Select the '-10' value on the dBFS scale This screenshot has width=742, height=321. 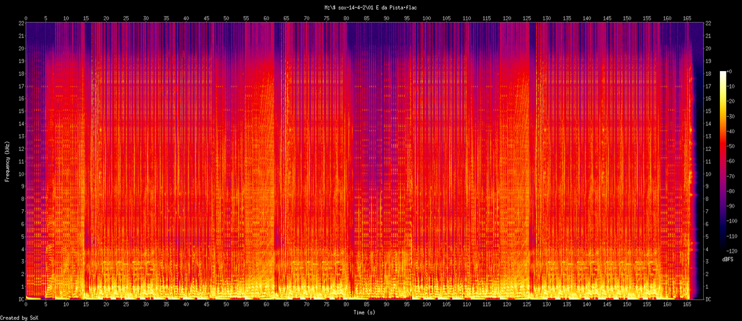click(731, 86)
